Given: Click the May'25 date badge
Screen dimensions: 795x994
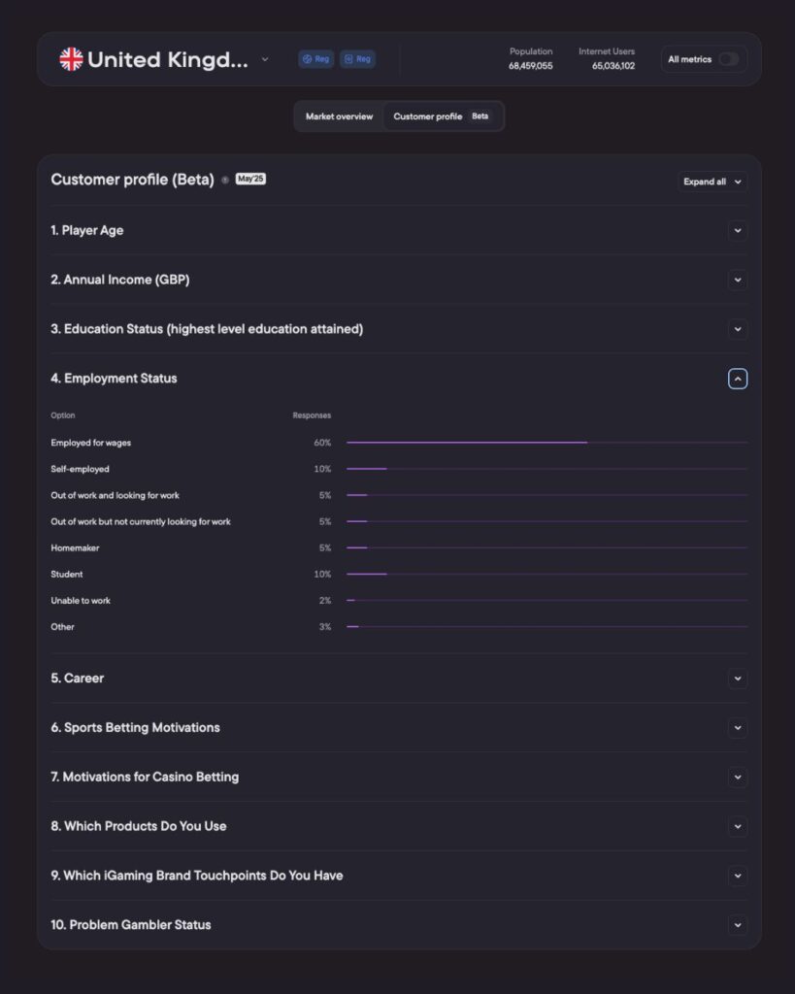Looking at the screenshot, I should [x=250, y=180].
